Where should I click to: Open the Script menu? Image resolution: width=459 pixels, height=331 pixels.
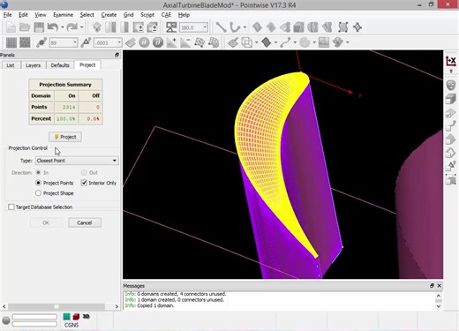click(x=147, y=15)
